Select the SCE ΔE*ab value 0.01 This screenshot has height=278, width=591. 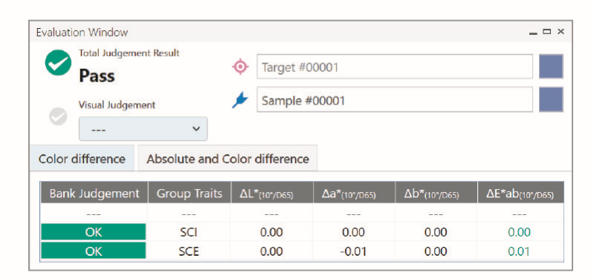pyautogui.click(x=519, y=251)
